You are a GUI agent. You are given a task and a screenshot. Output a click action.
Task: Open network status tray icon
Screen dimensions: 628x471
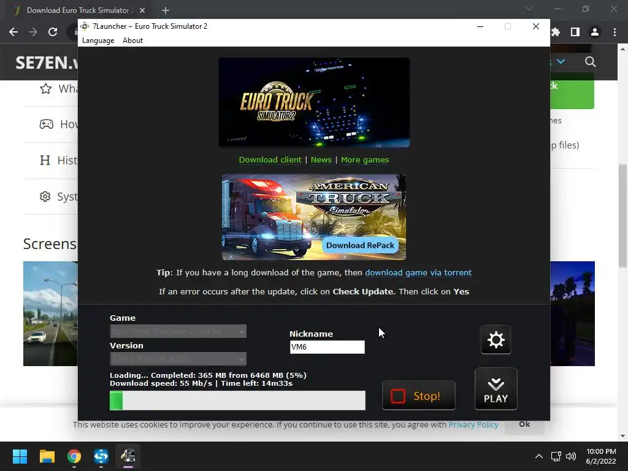[556, 456]
